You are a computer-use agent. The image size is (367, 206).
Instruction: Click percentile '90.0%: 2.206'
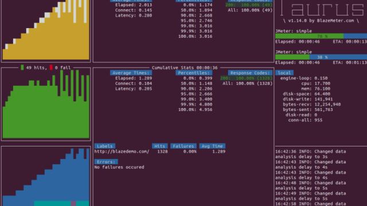197,89
